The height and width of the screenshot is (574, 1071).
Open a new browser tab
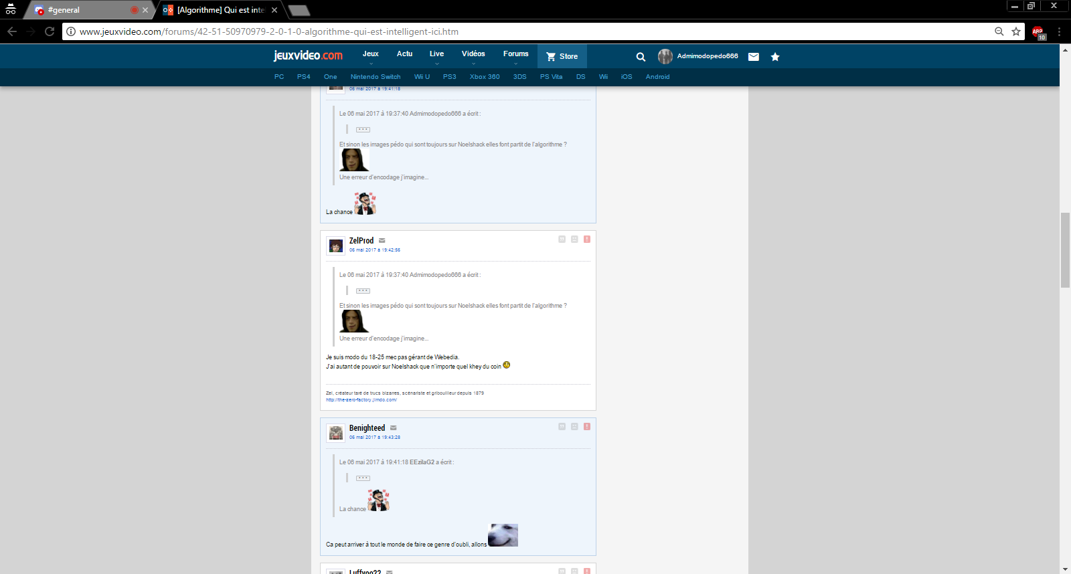[x=299, y=10]
